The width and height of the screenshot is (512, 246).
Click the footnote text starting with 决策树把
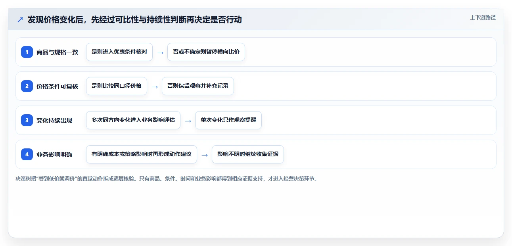tap(166, 179)
